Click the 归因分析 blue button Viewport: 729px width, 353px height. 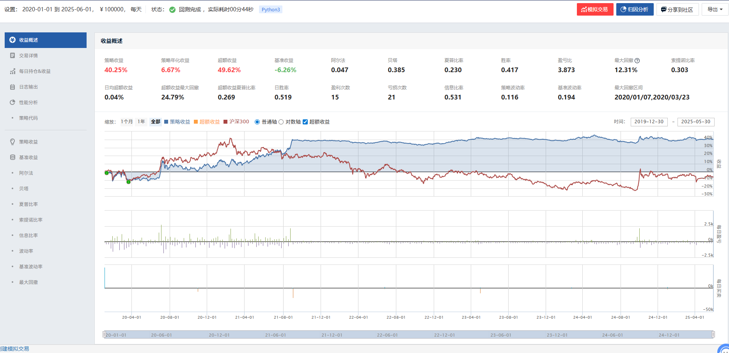(x=635, y=9)
